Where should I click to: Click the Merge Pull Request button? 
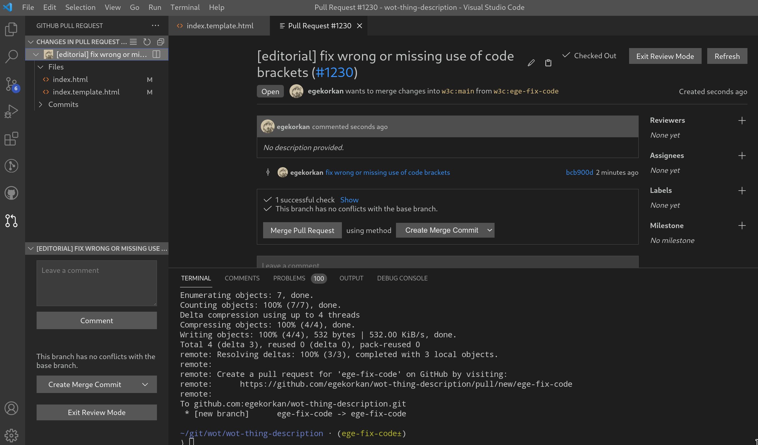pos(302,230)
